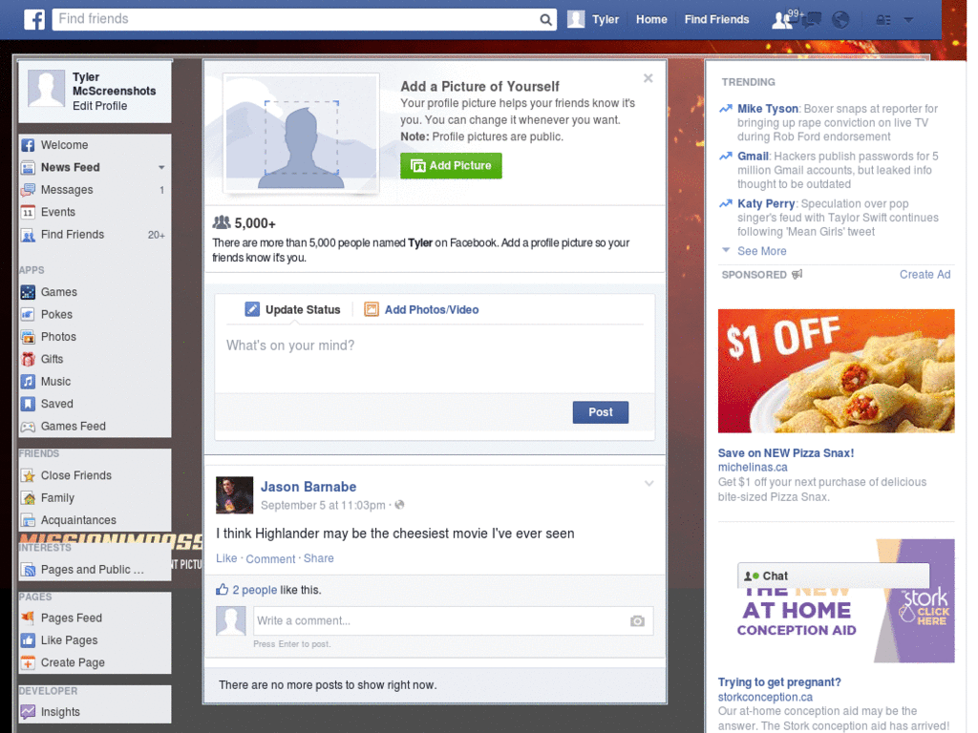Viewport: 978px width, 733px height.
Task: Click the thumbs-up icon beside 2 people
Action: (222, 589)
